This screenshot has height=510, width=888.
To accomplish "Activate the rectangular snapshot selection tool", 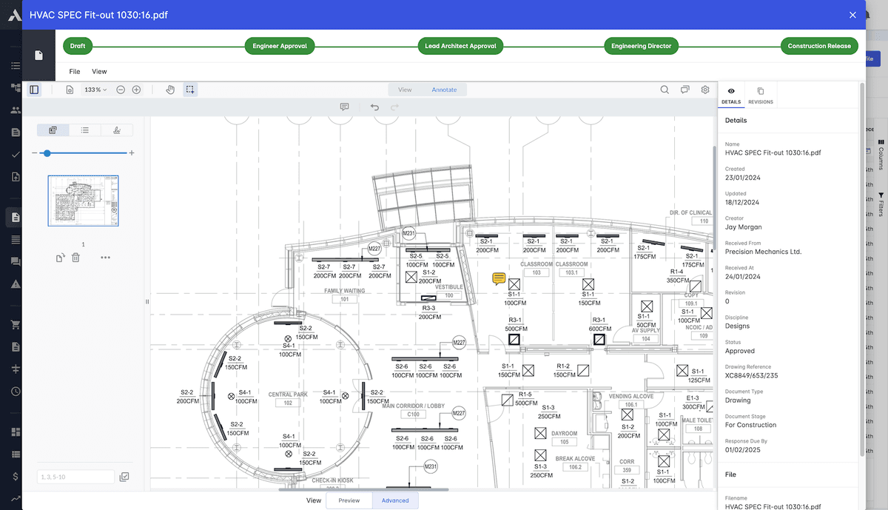I will pos(189,89).
